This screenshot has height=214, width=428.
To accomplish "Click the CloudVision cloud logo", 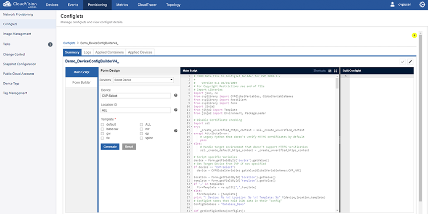I will tap(7, 4).
